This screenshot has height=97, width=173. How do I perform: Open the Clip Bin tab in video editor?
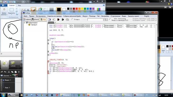point(5,64)
